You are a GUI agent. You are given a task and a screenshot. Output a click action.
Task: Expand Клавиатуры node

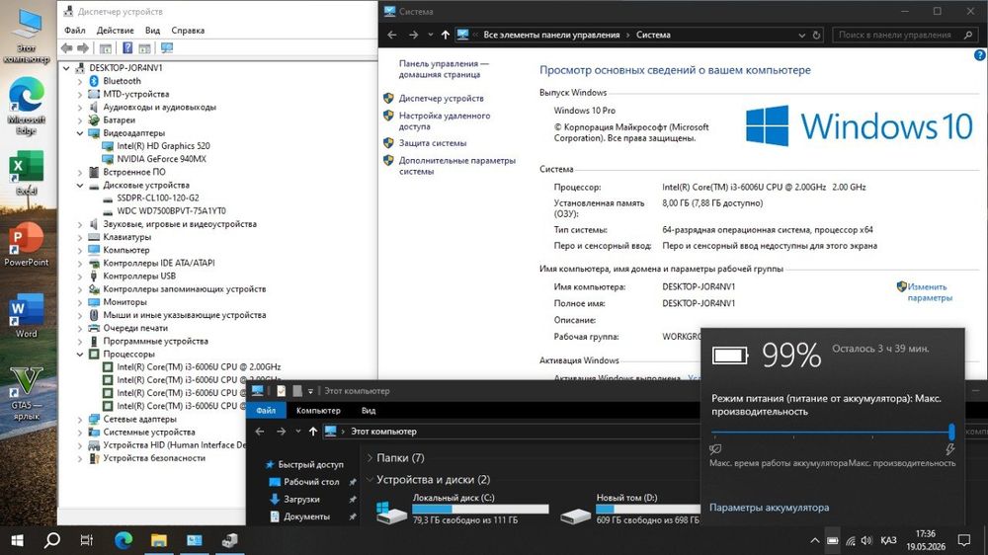coord(80,237)
